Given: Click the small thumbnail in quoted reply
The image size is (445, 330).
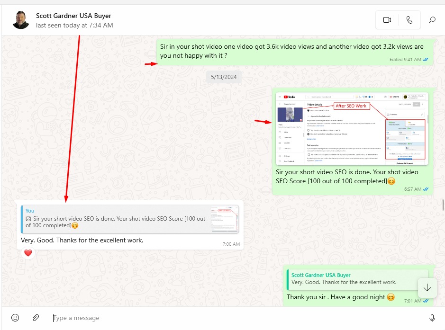Looking at the screenshot, I should point(225,219).
